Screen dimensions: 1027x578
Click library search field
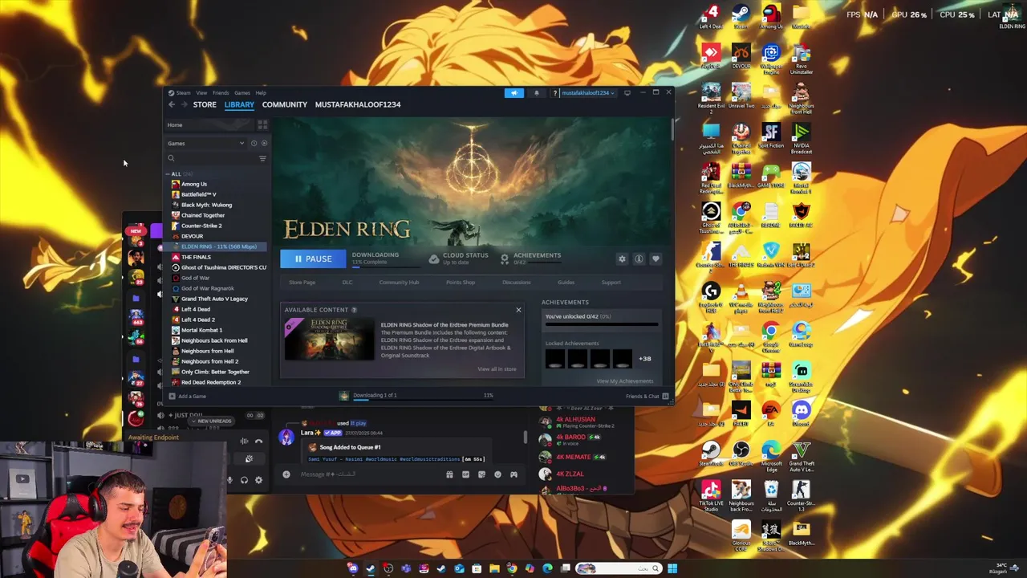[x=211, y=159]
